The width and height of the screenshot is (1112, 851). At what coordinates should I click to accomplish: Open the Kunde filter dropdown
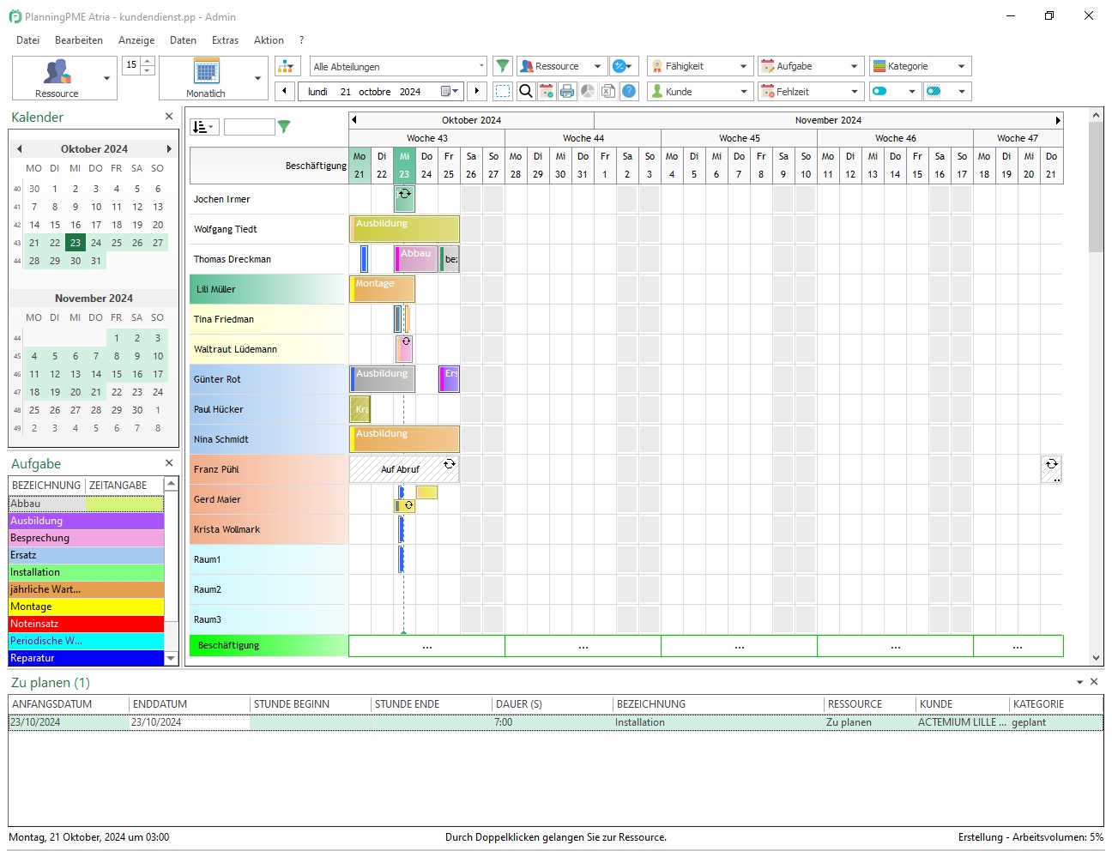743,91
